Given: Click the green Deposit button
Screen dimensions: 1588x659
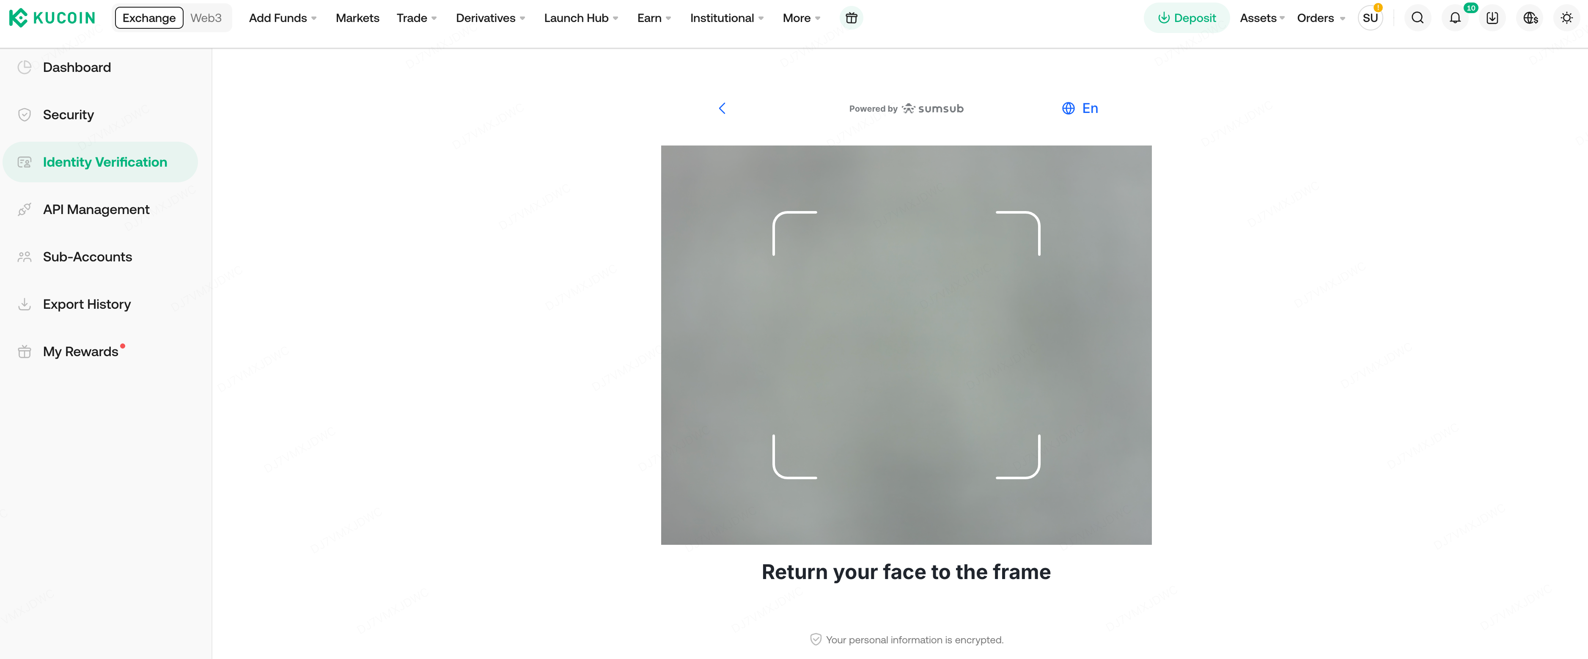Looking at the screenshot, I should point(1186,18).
